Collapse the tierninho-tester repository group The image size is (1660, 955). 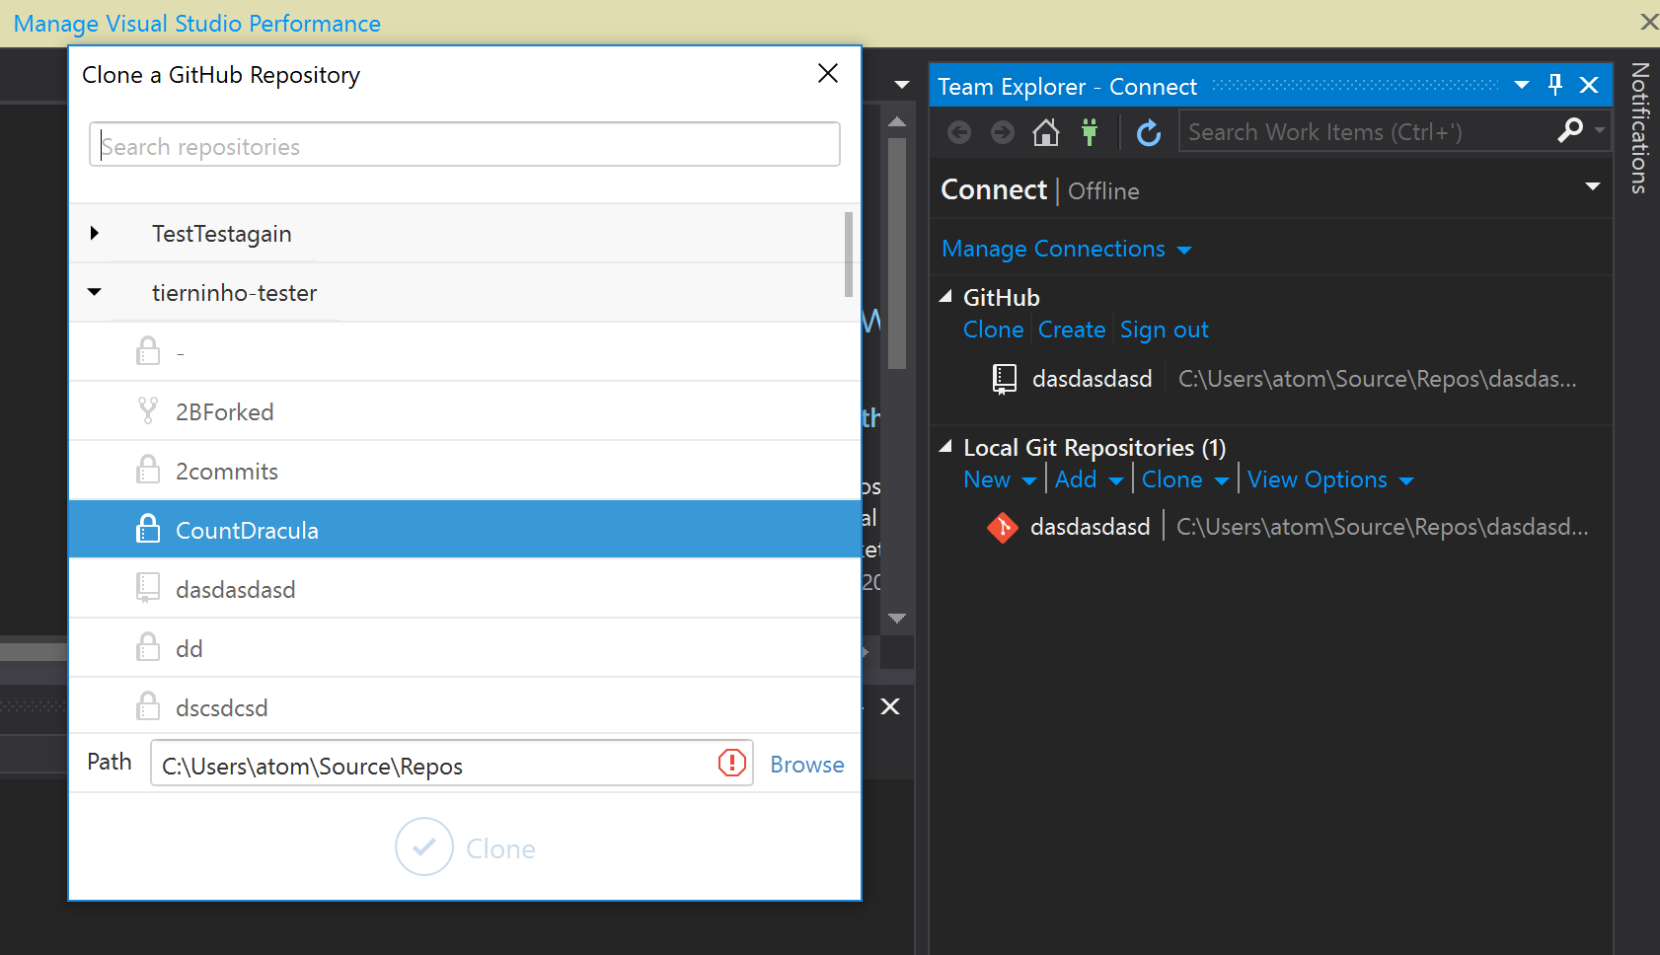95,292
